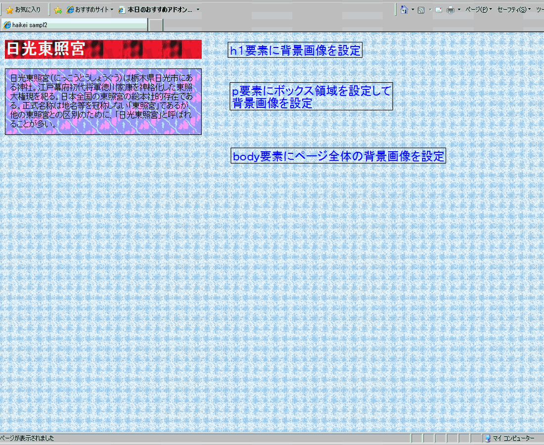This screenshot has width=544, height=445.
Task: Expand the RSS feeds dropdown arrow
Action: point(430,10)
